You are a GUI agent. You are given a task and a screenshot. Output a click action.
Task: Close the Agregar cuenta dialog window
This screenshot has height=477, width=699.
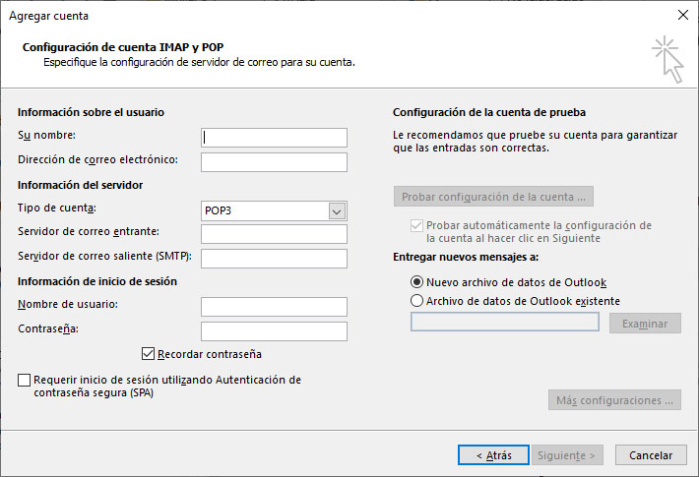tap(682, 16)
